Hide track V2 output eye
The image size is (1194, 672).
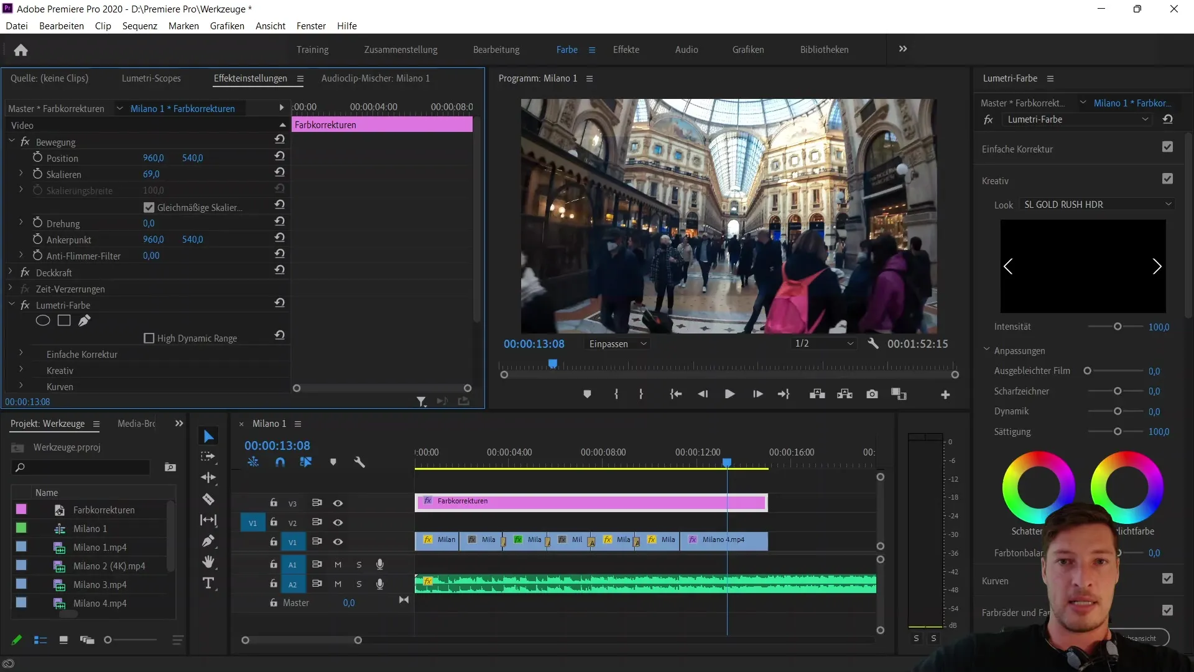(338, 522)
